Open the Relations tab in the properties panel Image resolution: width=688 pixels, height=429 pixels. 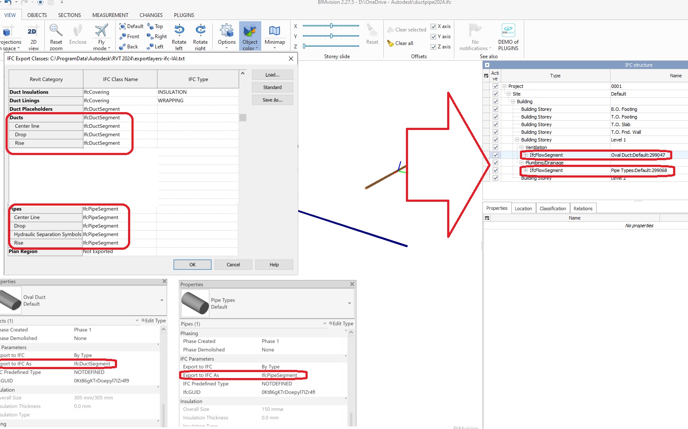tap(583, 208)
